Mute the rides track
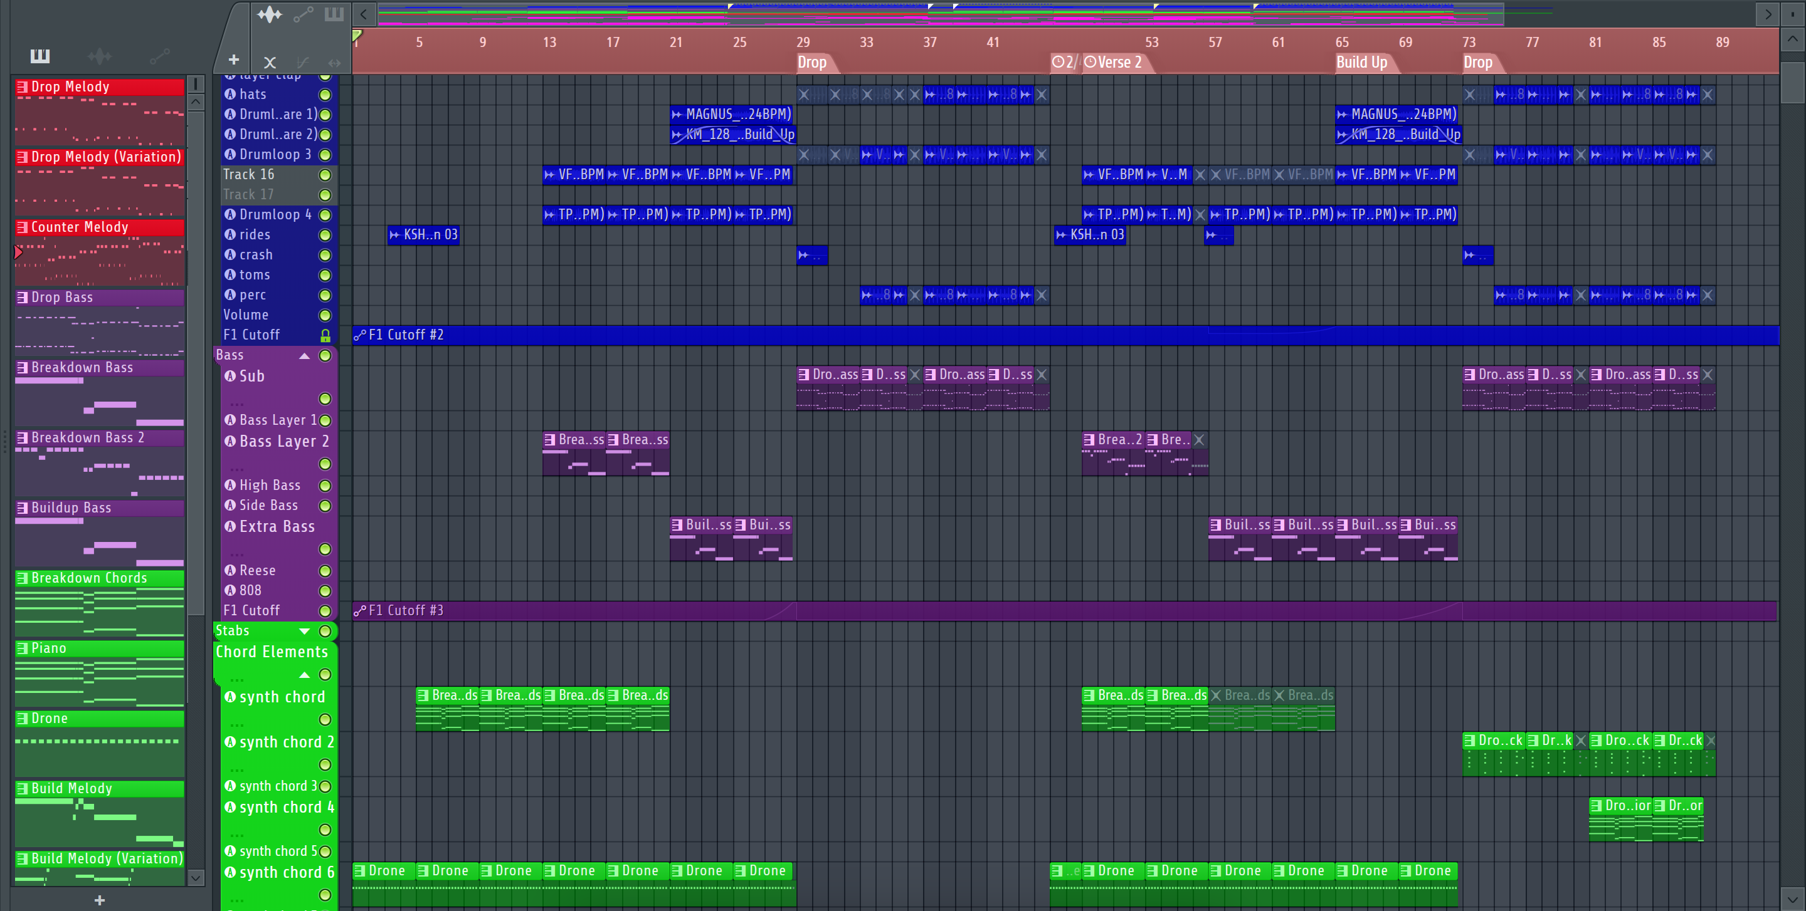This screenshot has width=1806, height=911. [325, 236]
